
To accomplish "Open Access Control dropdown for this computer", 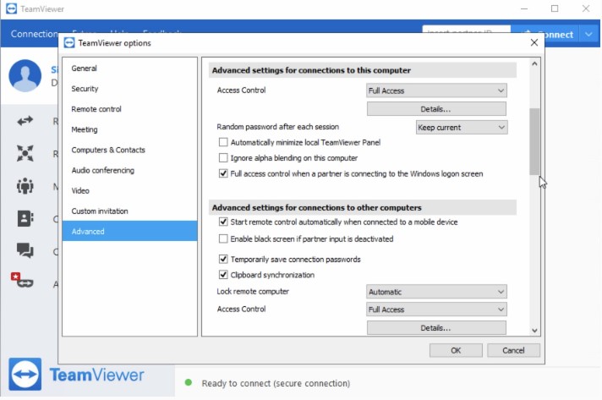I will pyautogui.click(x=436, y=90).
